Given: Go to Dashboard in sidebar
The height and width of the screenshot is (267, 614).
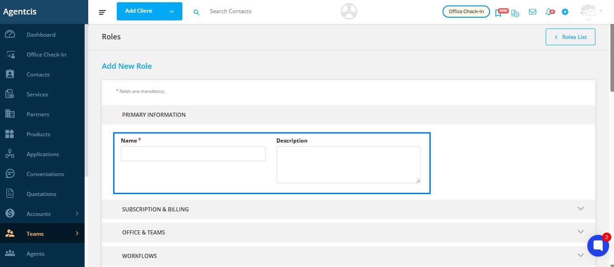Looking at the screenshot, I should click(x=42, y=35).
